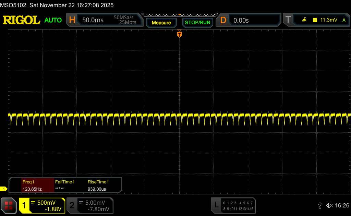Tap the rising edge trigger type icon
Image resolution: width=351 pixels, height=216 pixels.
[304, 20]
